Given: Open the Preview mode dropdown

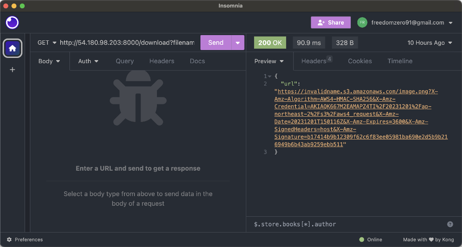Looking at the screenshot, I should tap(269, 61).
